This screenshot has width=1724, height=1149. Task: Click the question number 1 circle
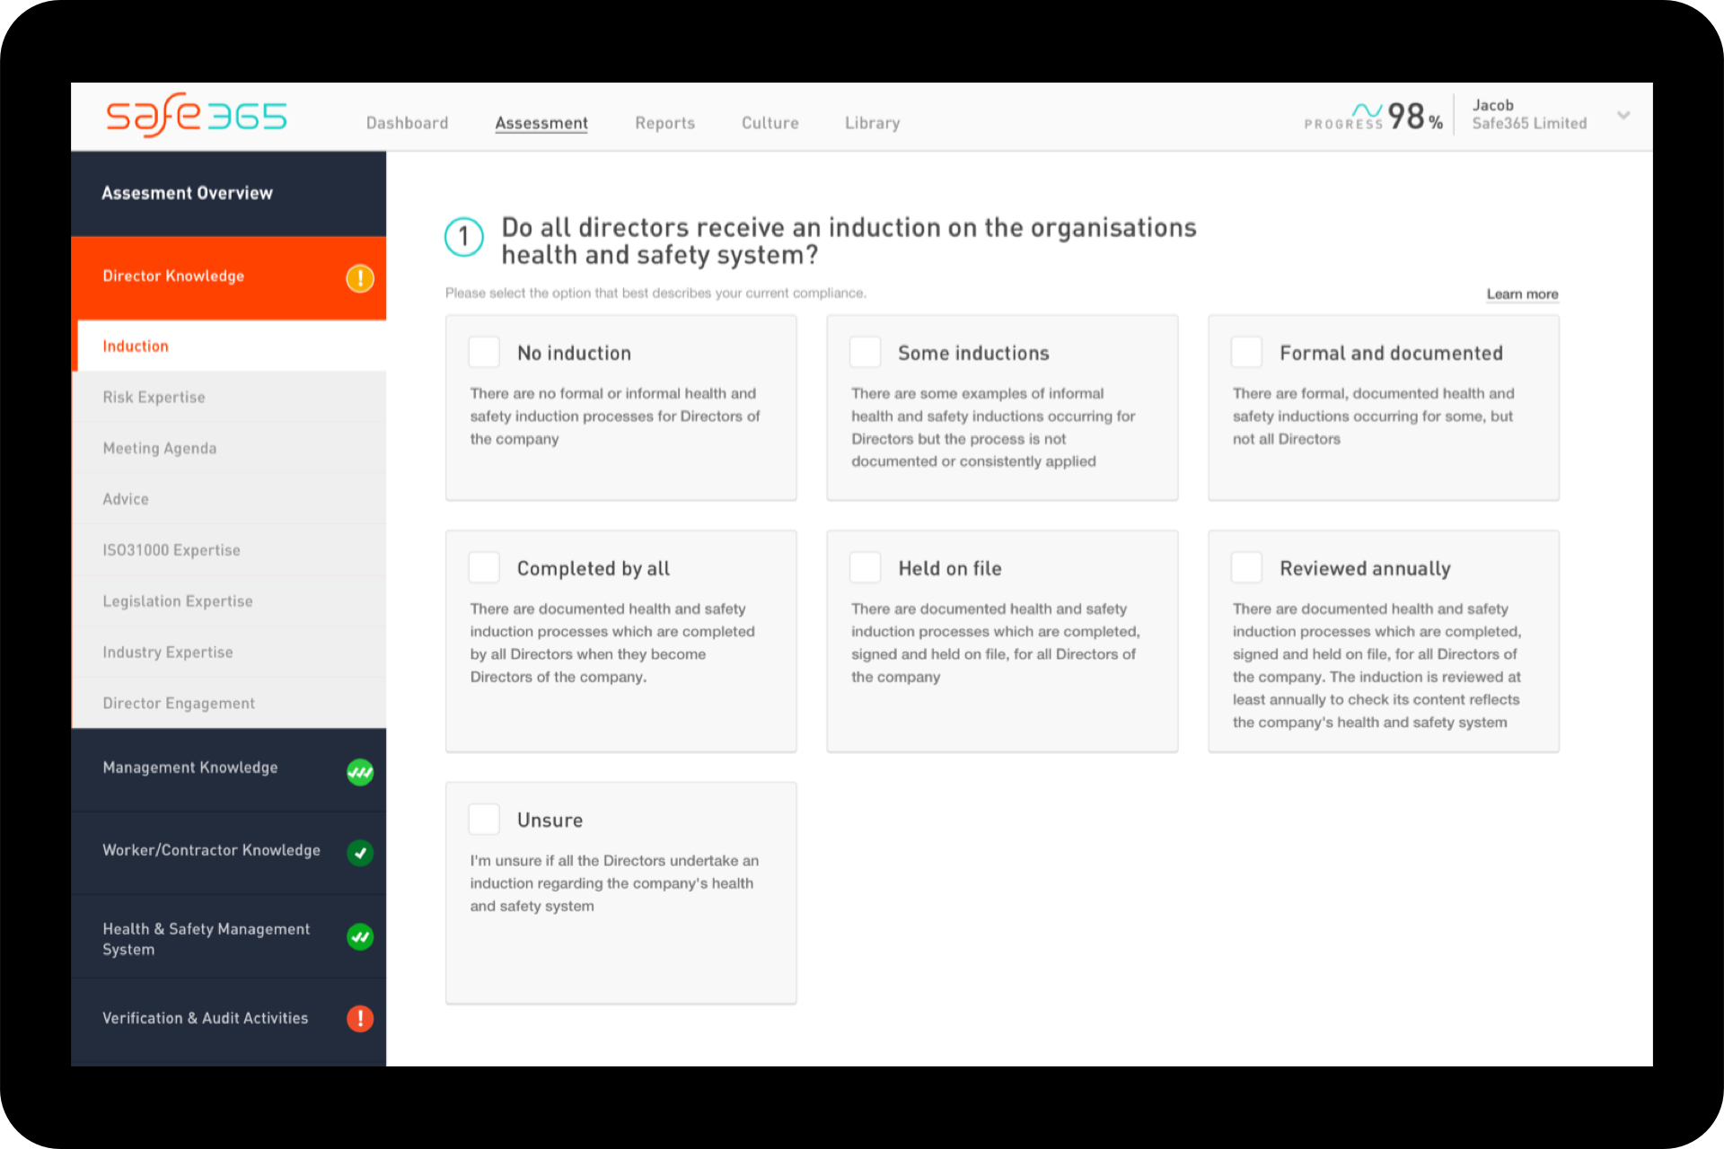pos(464,238)
